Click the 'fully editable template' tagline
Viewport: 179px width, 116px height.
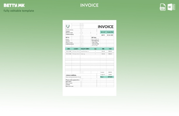[19, 11]
